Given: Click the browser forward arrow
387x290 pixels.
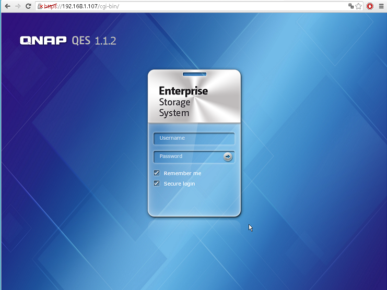Looking at the screenshot, I should 18,6.
